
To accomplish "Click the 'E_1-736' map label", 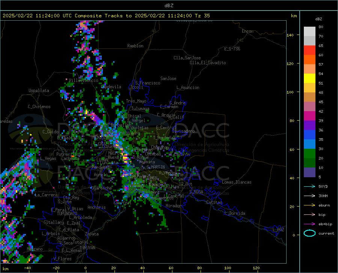I will pos(232,49).
